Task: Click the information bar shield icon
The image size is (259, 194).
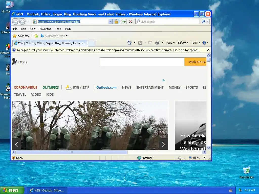Action: pos(14,50)
